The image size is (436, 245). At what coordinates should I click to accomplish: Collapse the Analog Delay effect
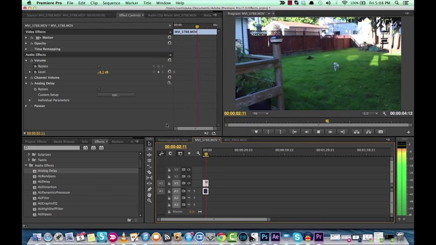click(x=26, y=83)
